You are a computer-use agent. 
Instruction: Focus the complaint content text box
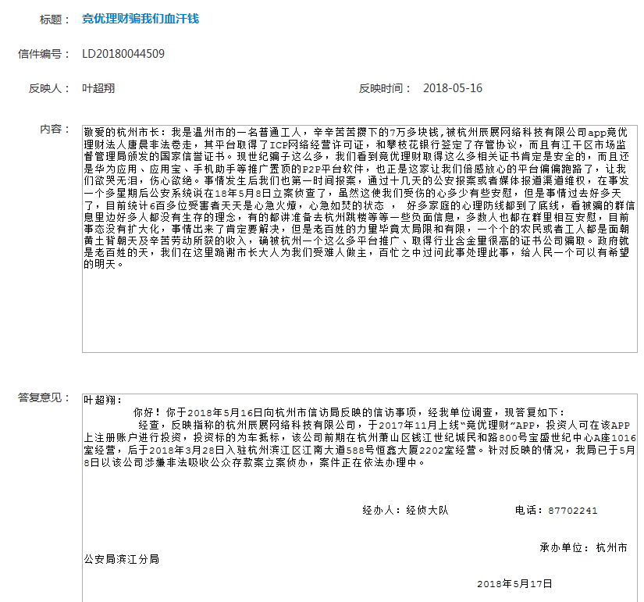click(359, 312)
